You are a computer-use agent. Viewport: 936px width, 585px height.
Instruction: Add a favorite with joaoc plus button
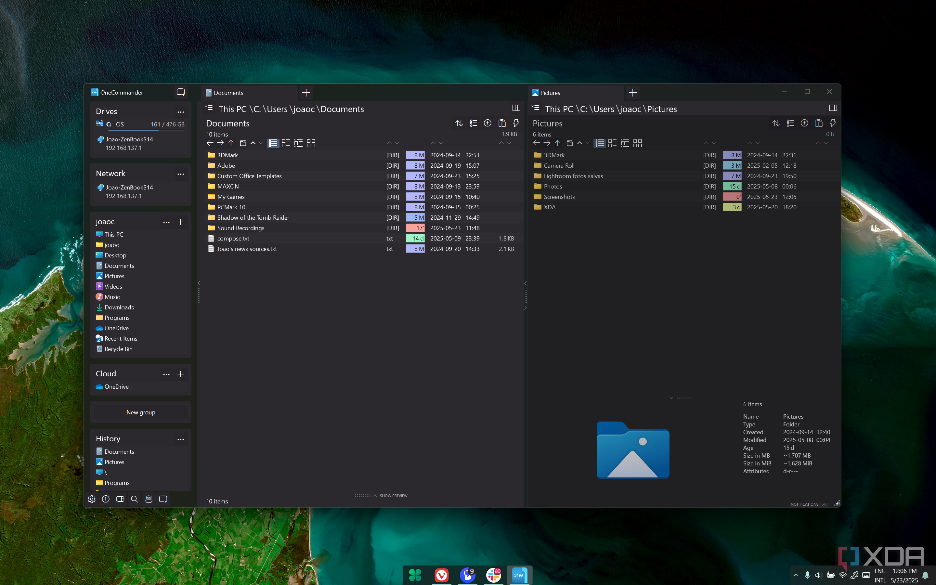[180, 222]
